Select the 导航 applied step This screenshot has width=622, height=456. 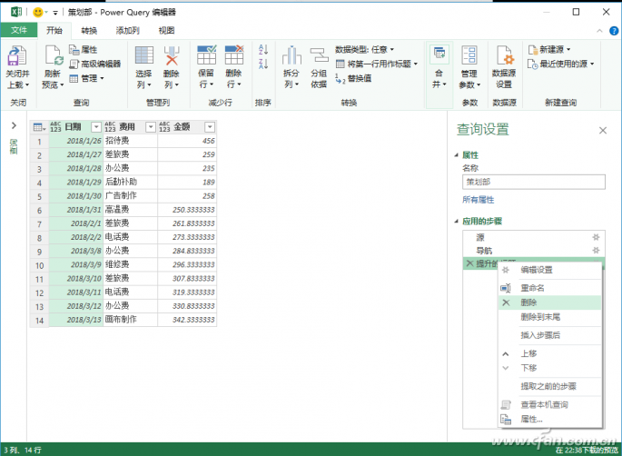point(534,251)
